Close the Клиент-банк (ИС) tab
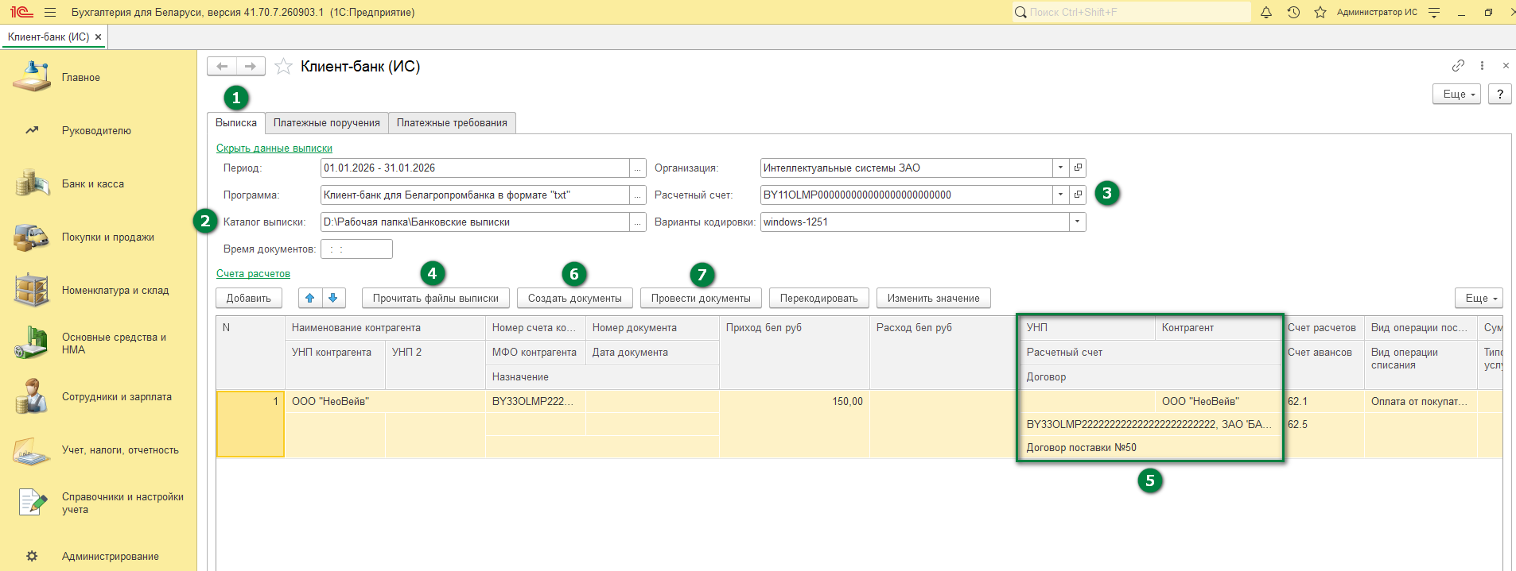The height and width of the screenshot is (571, 1516). pyautogui.click(x=98, y=37)
